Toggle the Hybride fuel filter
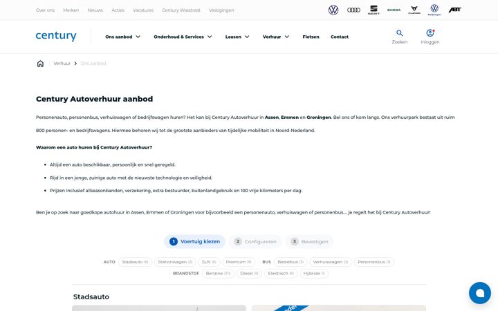Screen dimensions: 498x311 click(x=314, y=274)
